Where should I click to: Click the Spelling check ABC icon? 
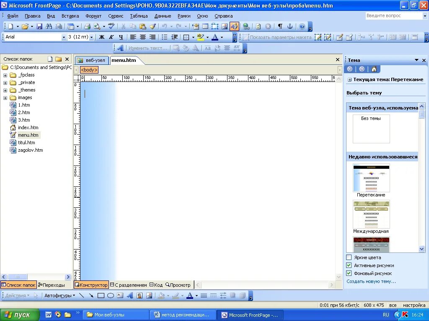click(x=111, y=26)
